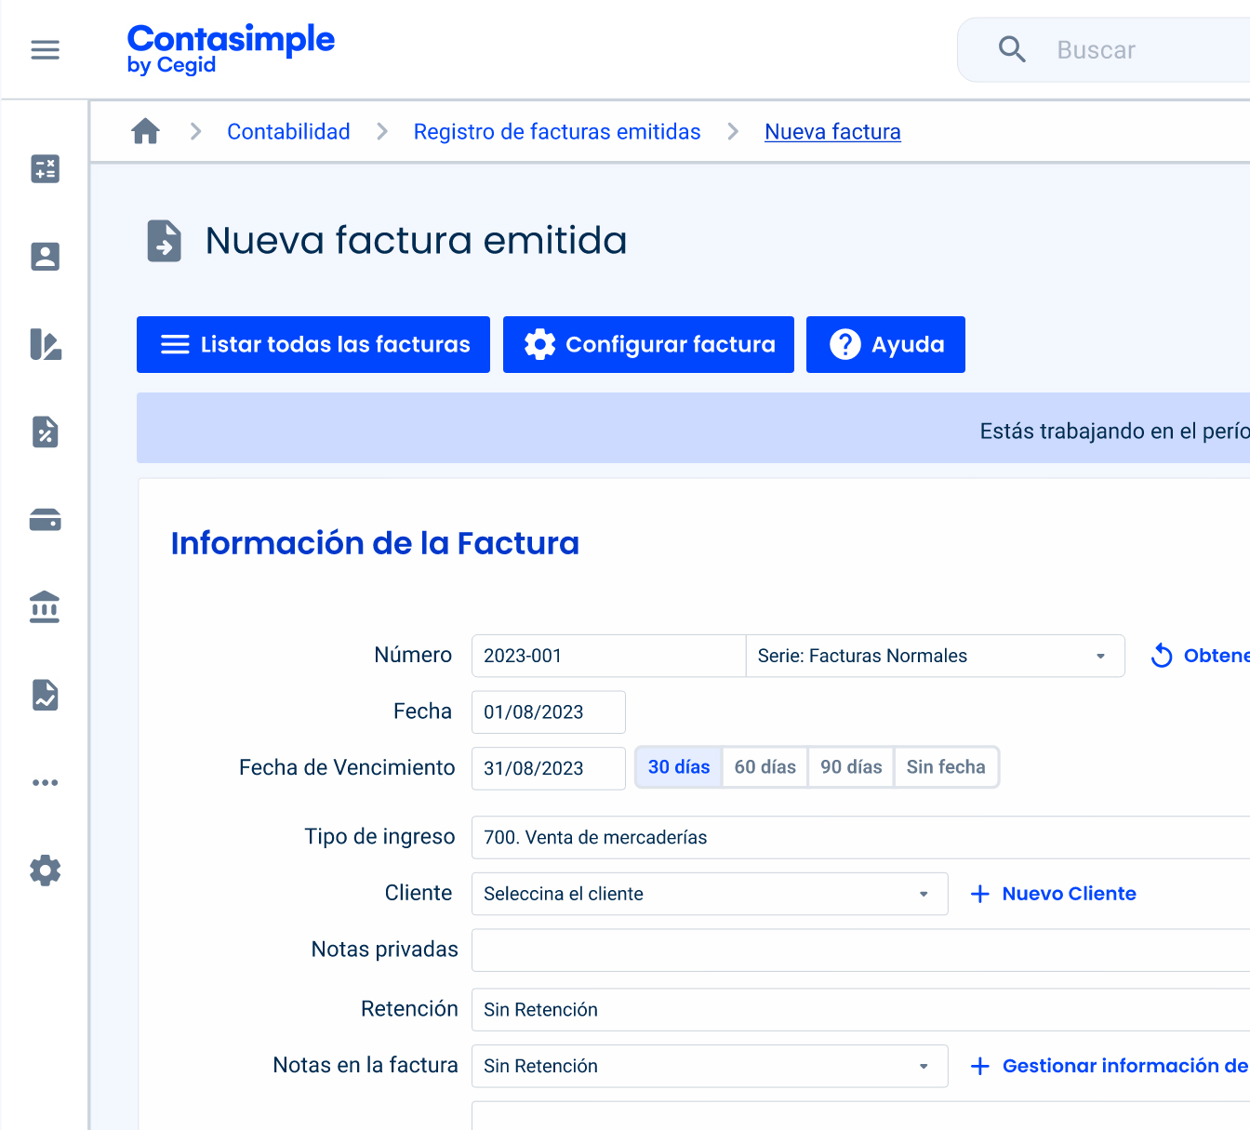Click Configurar factura button
Viewport: 1250px width, 1130px height.
(x=648, y=344)
